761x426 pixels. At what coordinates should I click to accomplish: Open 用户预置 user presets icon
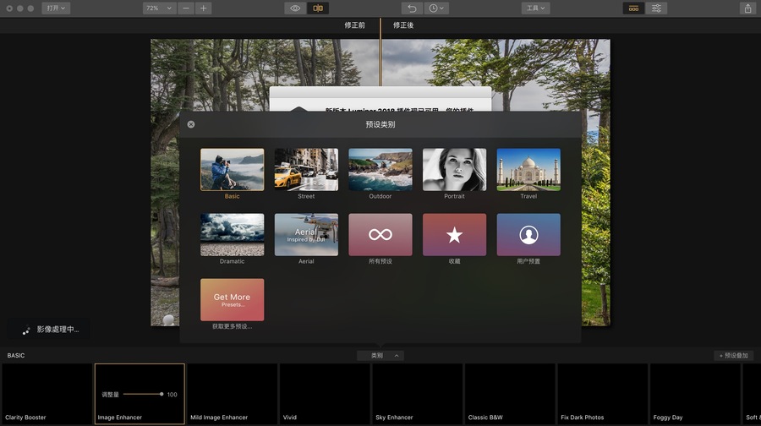click(x=528, y=234)
